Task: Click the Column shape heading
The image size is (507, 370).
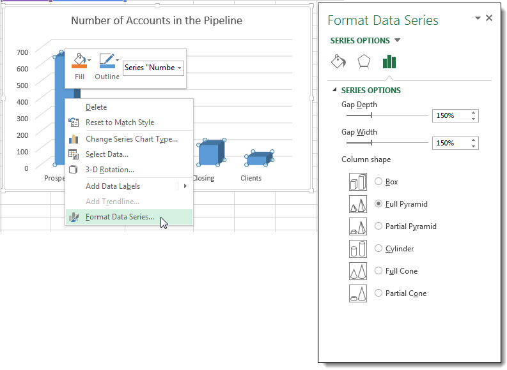Action: tap(366, 159)
